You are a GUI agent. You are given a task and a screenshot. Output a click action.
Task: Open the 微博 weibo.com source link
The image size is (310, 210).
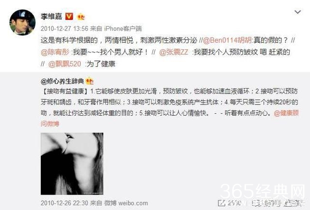click(x=126, y=203)
